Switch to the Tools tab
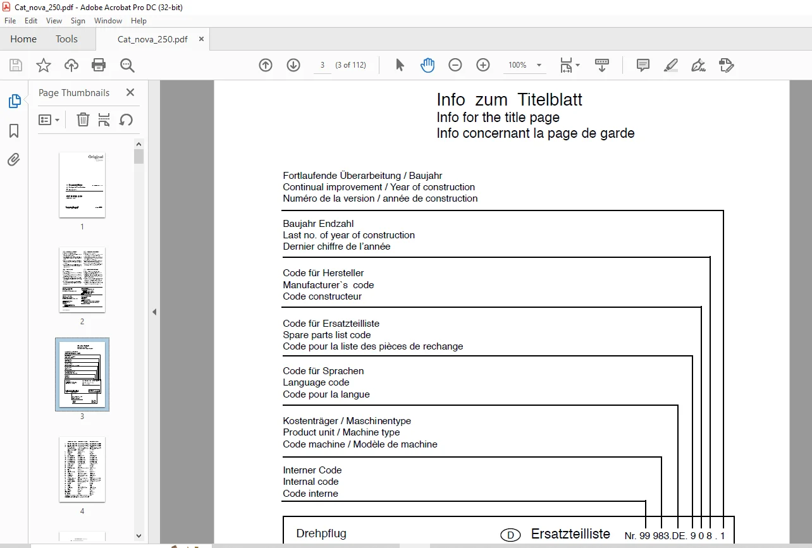Screen dimensions: 812x548 click(x=66, y=39)
